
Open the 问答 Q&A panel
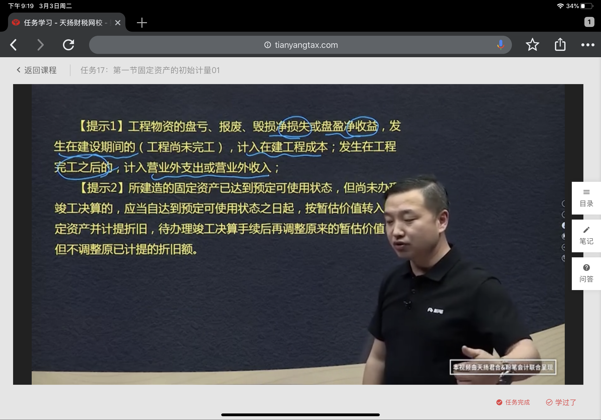click(586, 274)
